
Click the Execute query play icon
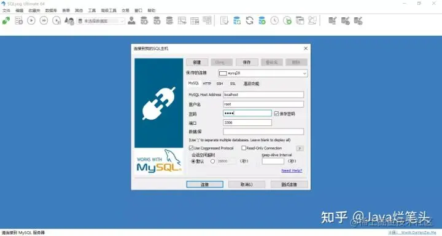(x=31, y=21)
